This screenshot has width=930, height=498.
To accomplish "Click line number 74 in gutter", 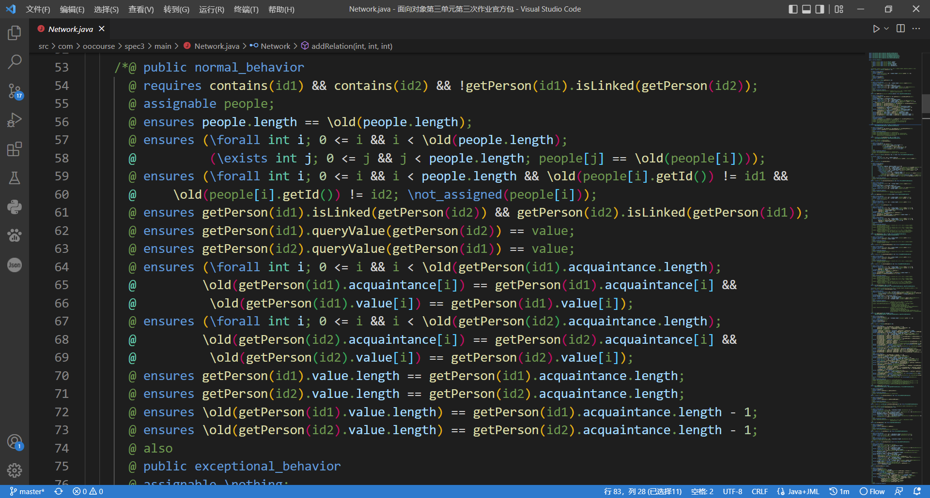I will (62, 448).
